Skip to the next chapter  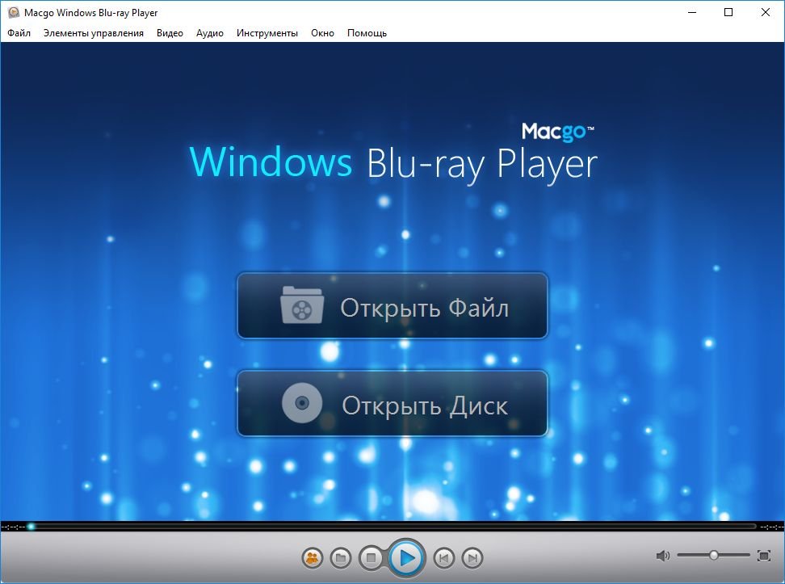pyautogui.click(x=472, y=557)
